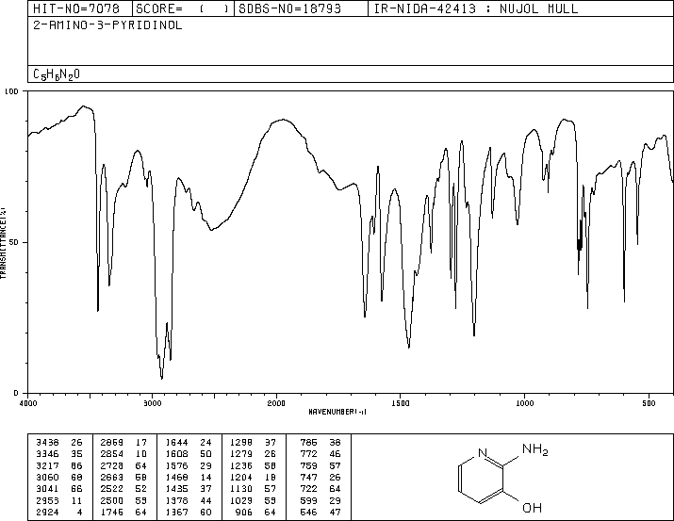The image size is (674, 521).
Task: Click the NH2 group in structure
Action: coord(533,450)
